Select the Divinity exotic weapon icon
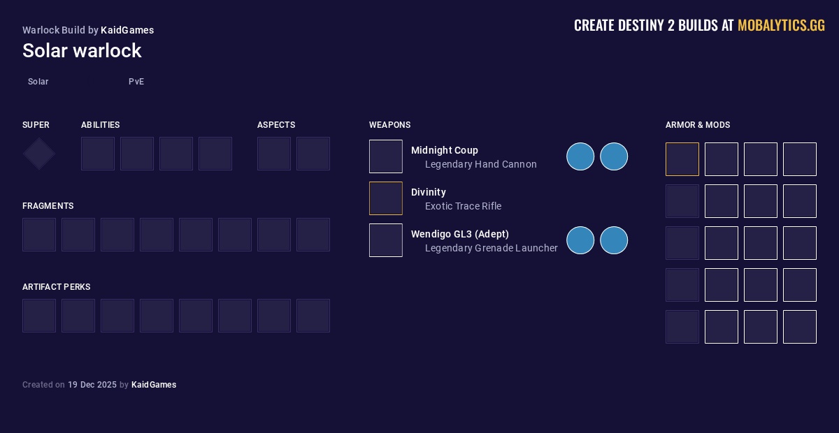Viewport: 839px width, 433px height. [x=386, y=198]
